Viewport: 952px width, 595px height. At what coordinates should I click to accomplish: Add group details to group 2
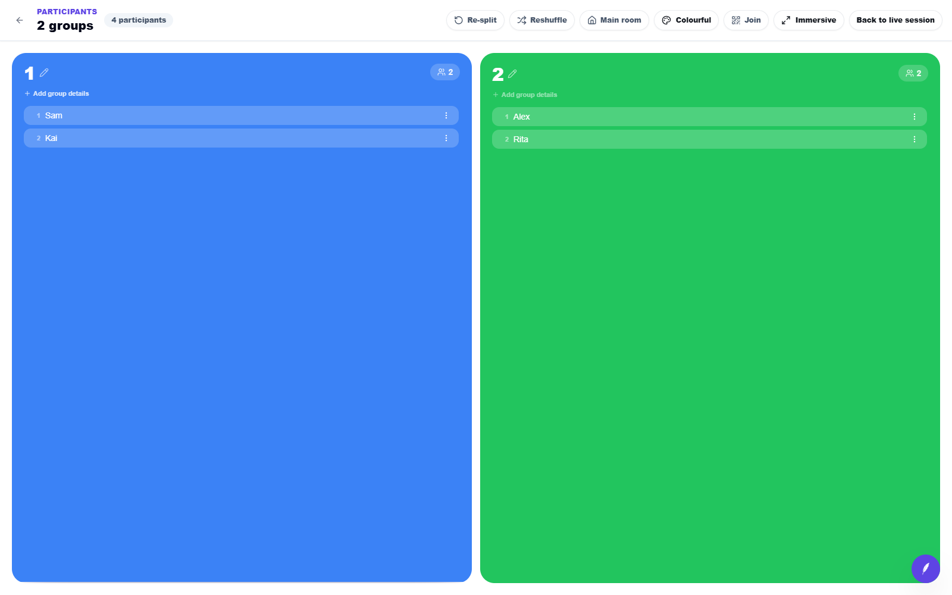point(525,95)
